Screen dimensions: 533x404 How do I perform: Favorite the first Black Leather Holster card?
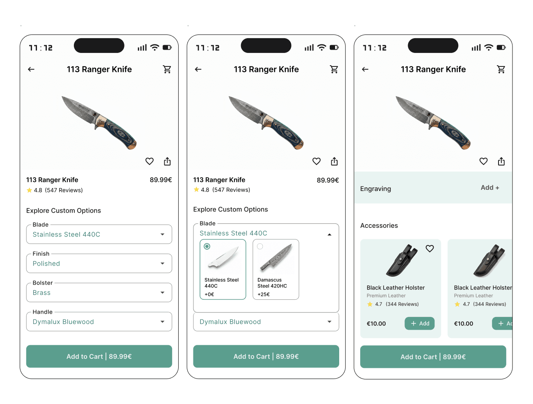(430, 248)
